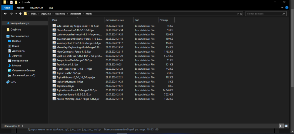
Task: Switch to details view icon in status bar
Action: [x=282, y=126]
